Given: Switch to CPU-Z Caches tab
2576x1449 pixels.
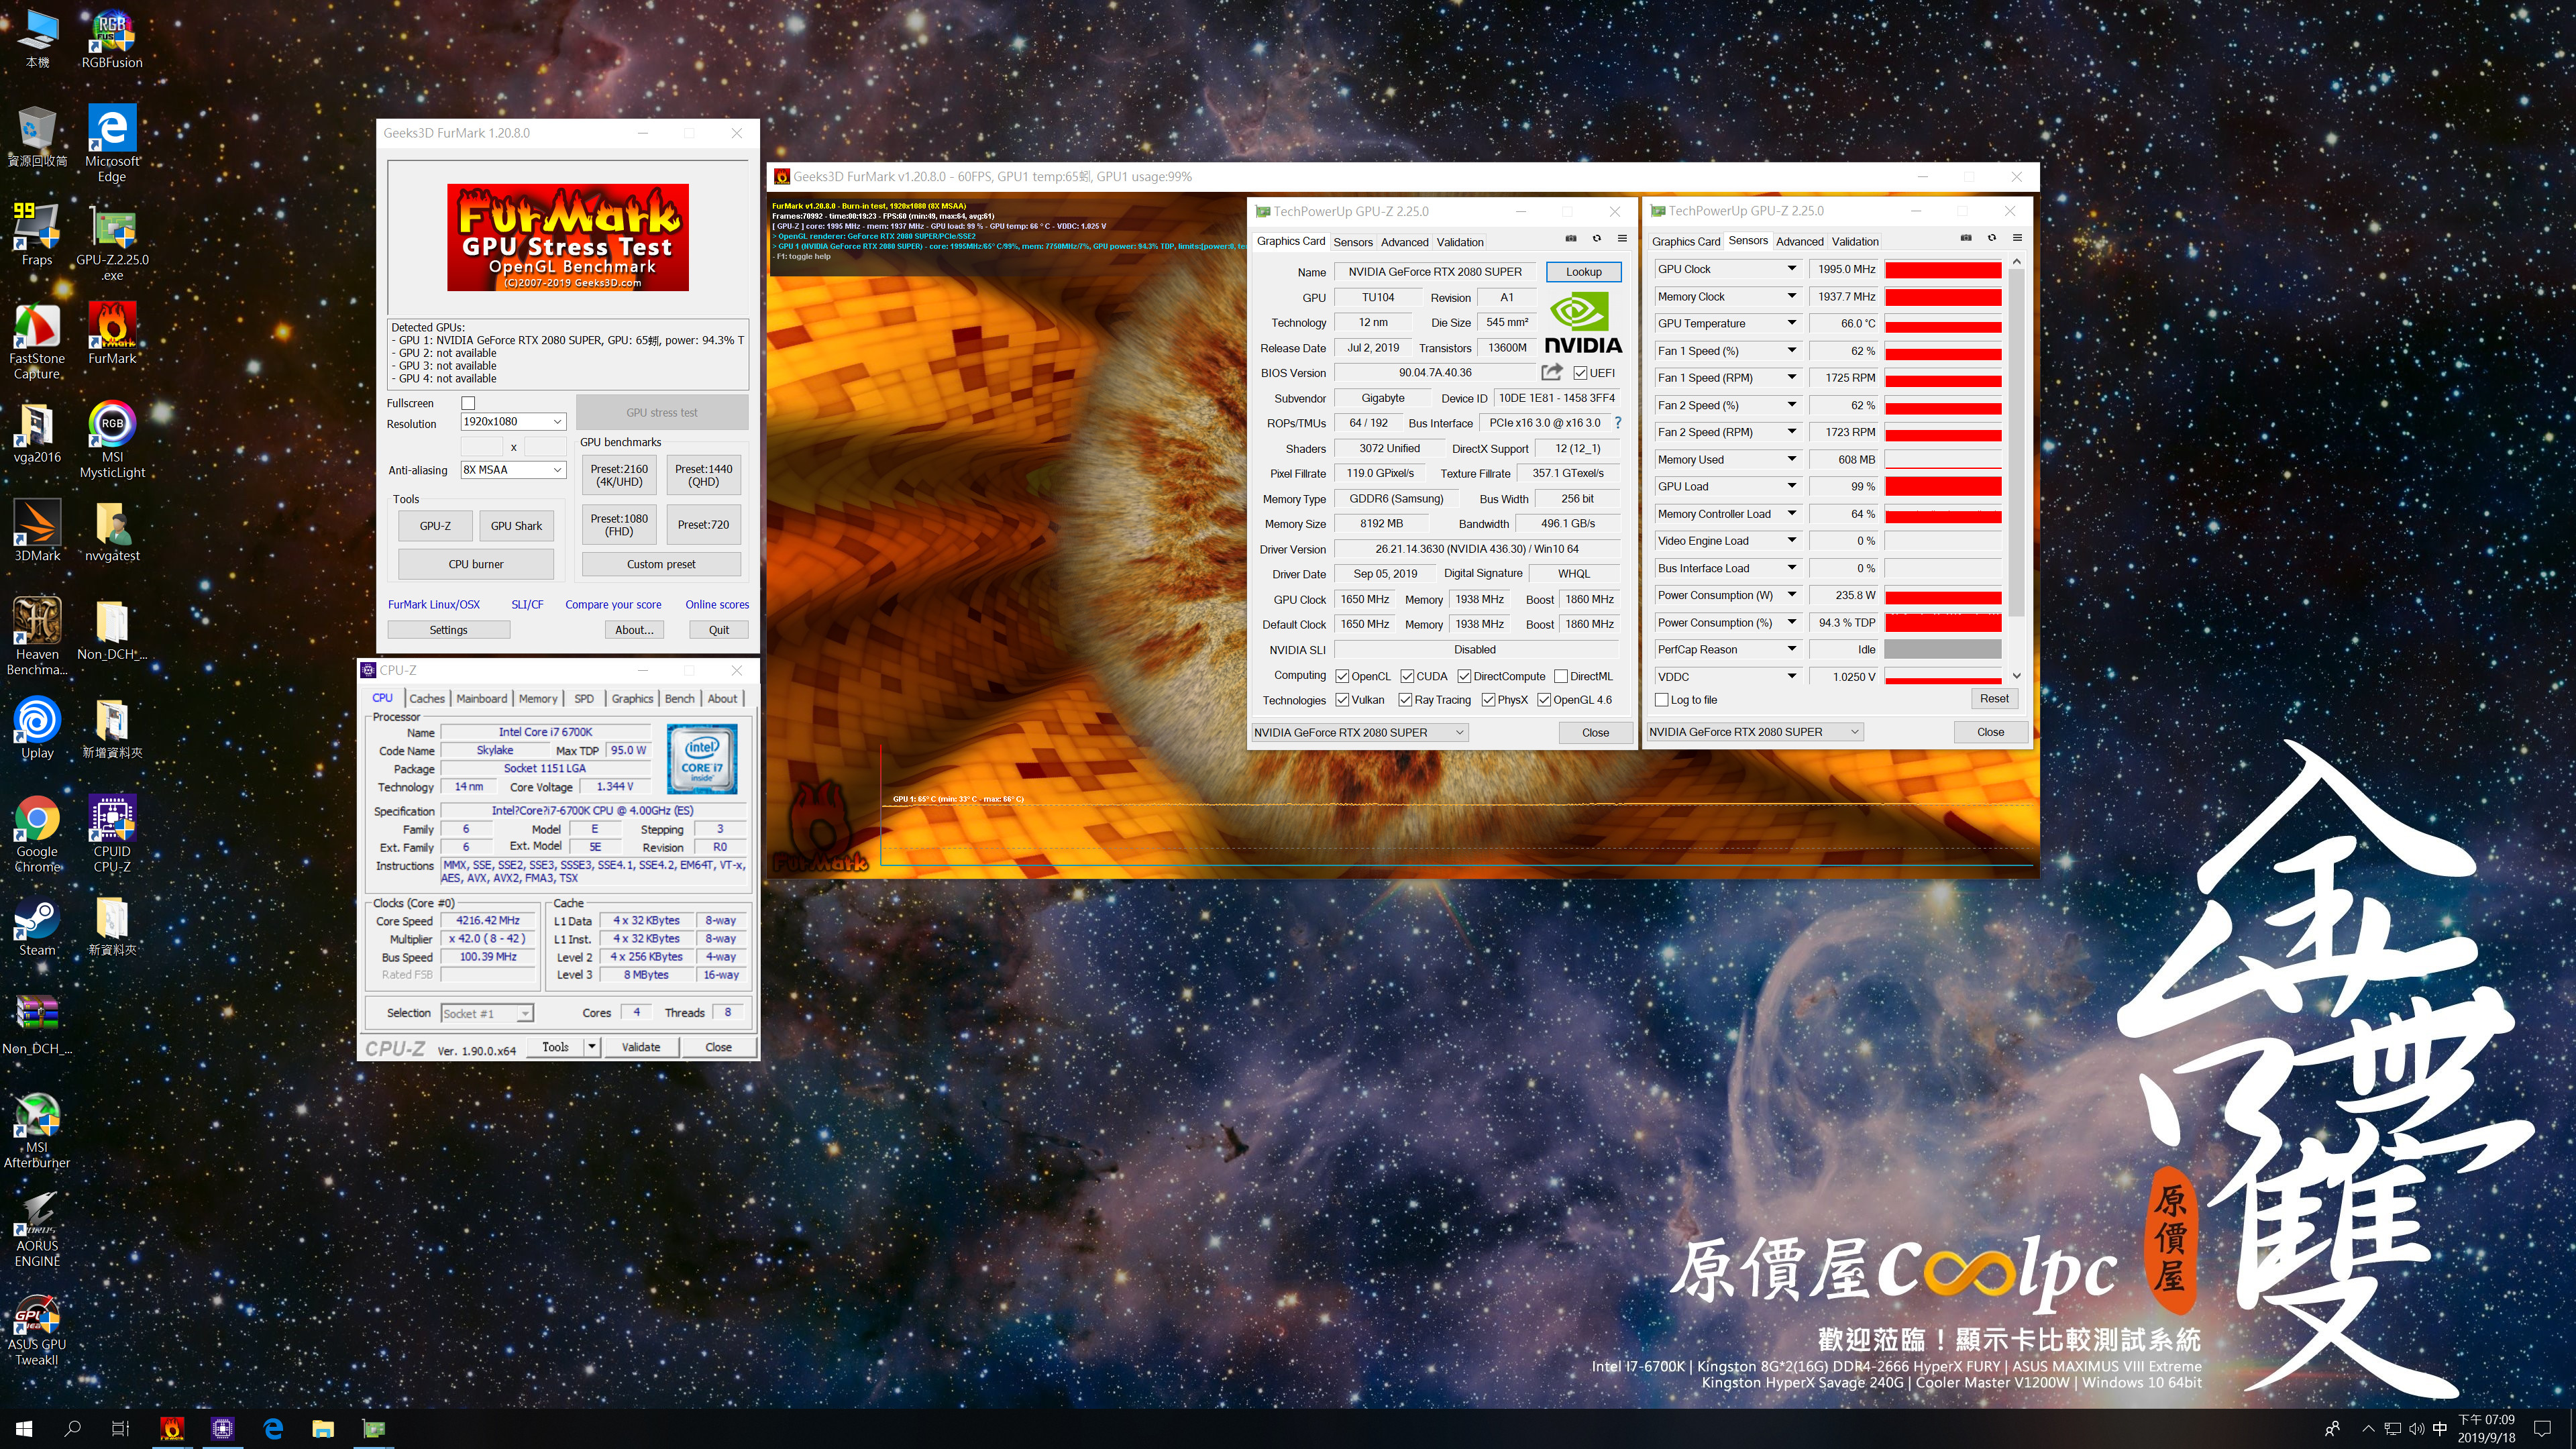Looking at the screenshot, I should 427,699.
